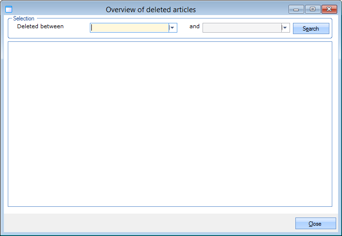Close the window using the red X
The width and height of the screenshot is (342, 236).
coord(329,9)
